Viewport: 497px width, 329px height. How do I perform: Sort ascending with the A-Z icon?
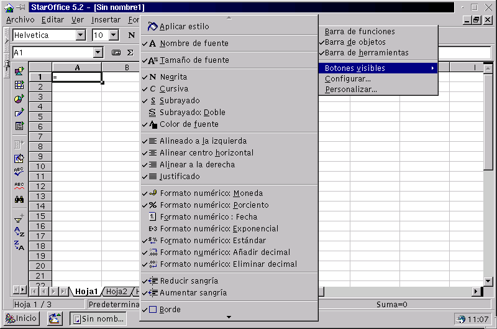(19, 232)
